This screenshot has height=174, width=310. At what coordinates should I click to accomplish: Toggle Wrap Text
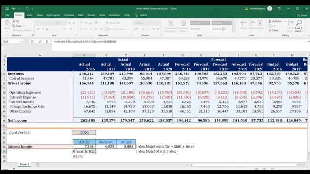coord(113,23)
